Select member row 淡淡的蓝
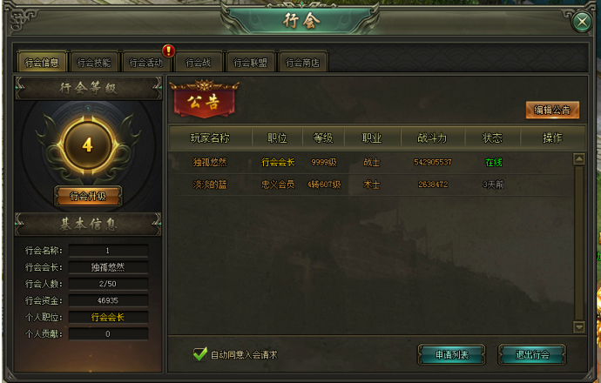 click(370, 185)
